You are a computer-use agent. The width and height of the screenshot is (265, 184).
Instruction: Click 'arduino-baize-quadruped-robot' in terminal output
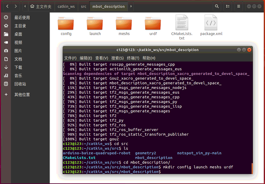(97, 153)
